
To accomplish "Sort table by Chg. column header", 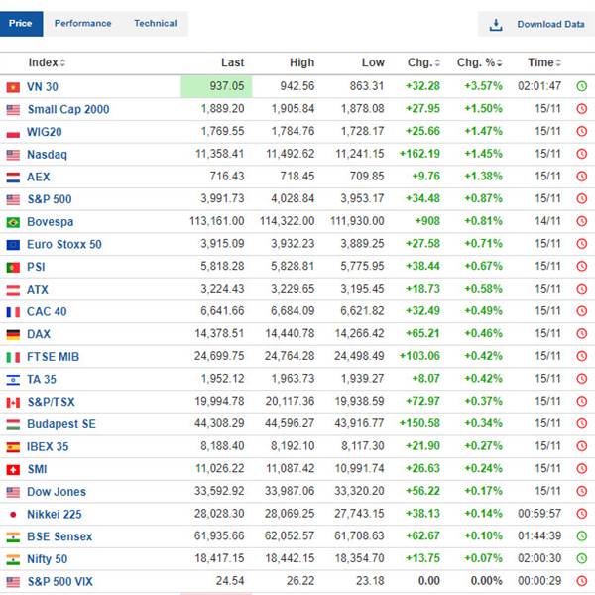I will point(423,62).
